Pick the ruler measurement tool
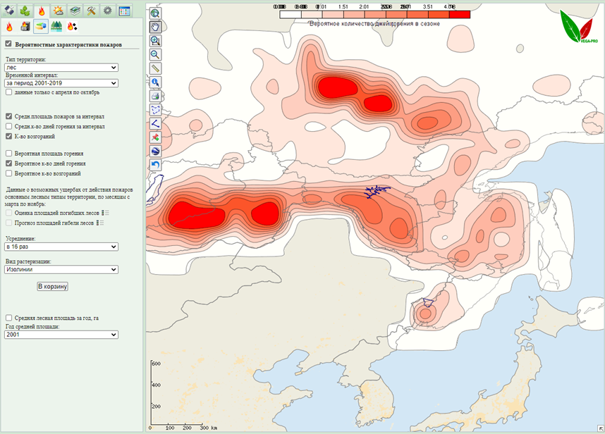 pos(155,68)
